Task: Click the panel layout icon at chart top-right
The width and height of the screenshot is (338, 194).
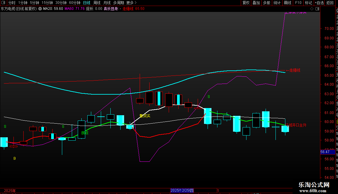Action: pyautogui.click(x=317, y=9)
